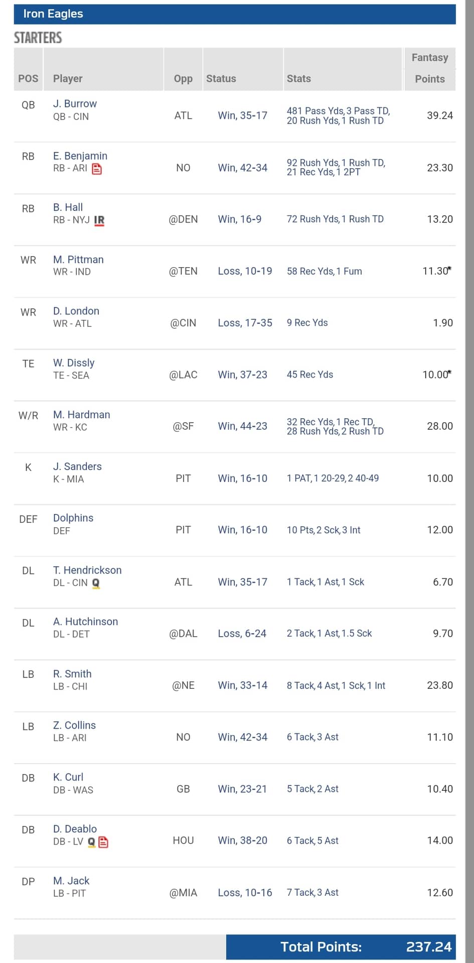Click the asterisk next to W. Dissly's 10.00 points
Image resolution: width=474 pixels, height=963 pixels.
click(x=449, y=373)
